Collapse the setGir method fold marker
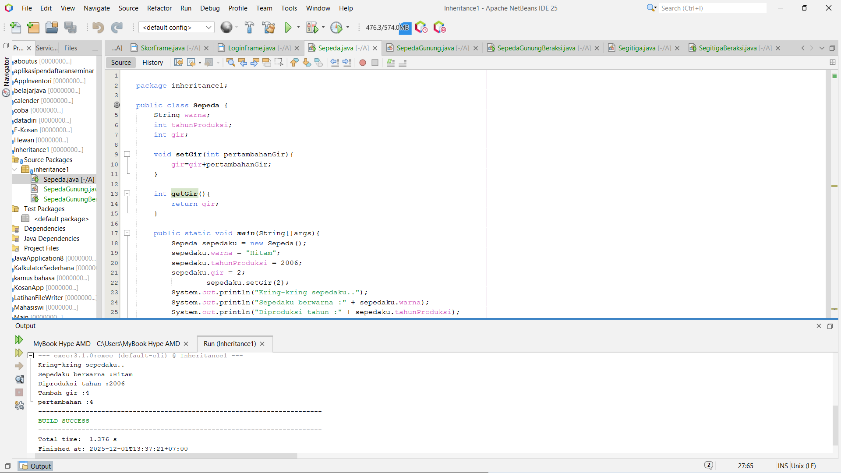This screenshot has width=841, height=473. click(x=127, y=154)
